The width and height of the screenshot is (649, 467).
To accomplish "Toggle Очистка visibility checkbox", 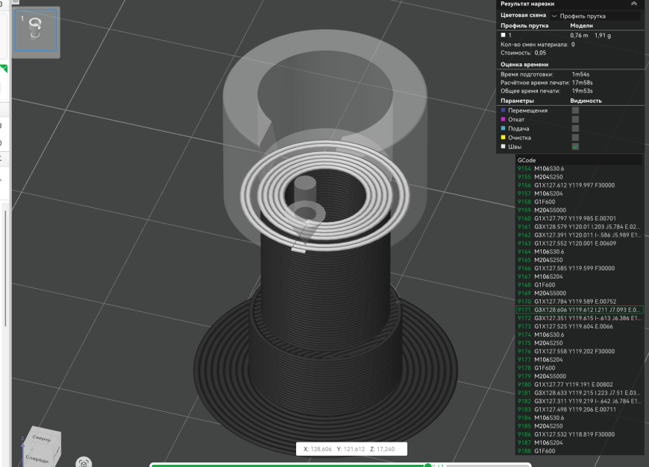I will (x=575, y=138).
